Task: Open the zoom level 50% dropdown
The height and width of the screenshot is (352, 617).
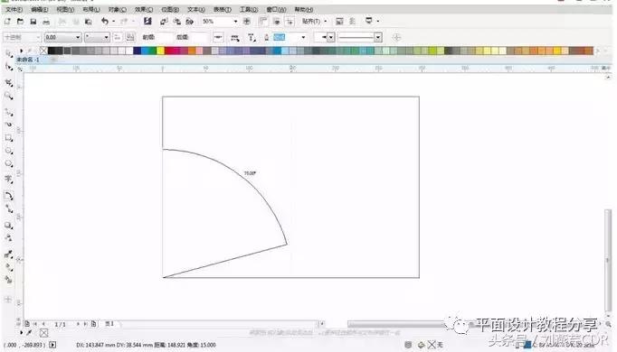Action: pyautogui.click(x=235, y=21)
